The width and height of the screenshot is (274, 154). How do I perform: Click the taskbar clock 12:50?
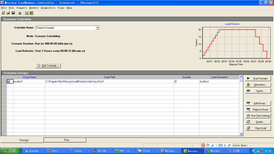click(268, 151)
